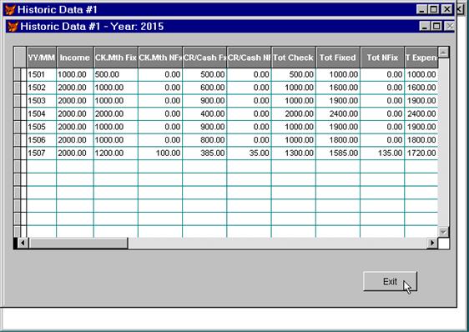Click CK.Mth Fix 1200.00 in row 1507
The height and width of the screenshot is (332, 469).
click(116, 153)
